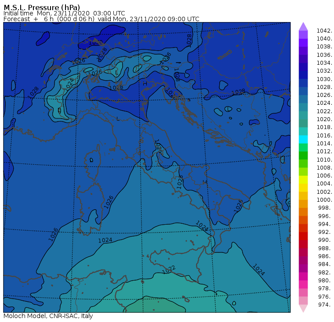Click the '1018.' colorbar label
The height and width of the screenshot is (322, 334).
tap(324, 127)
